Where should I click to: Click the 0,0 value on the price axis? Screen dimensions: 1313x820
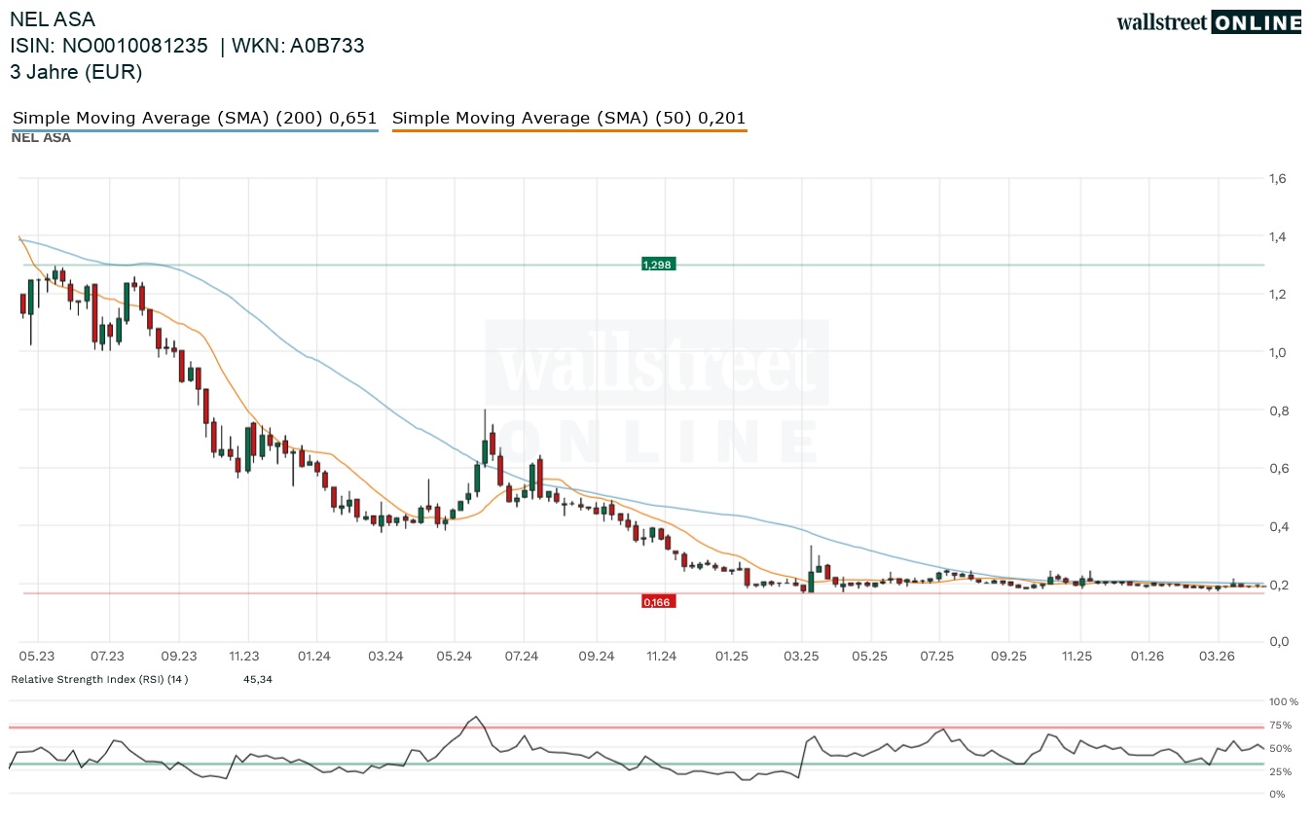[1276, 642]
